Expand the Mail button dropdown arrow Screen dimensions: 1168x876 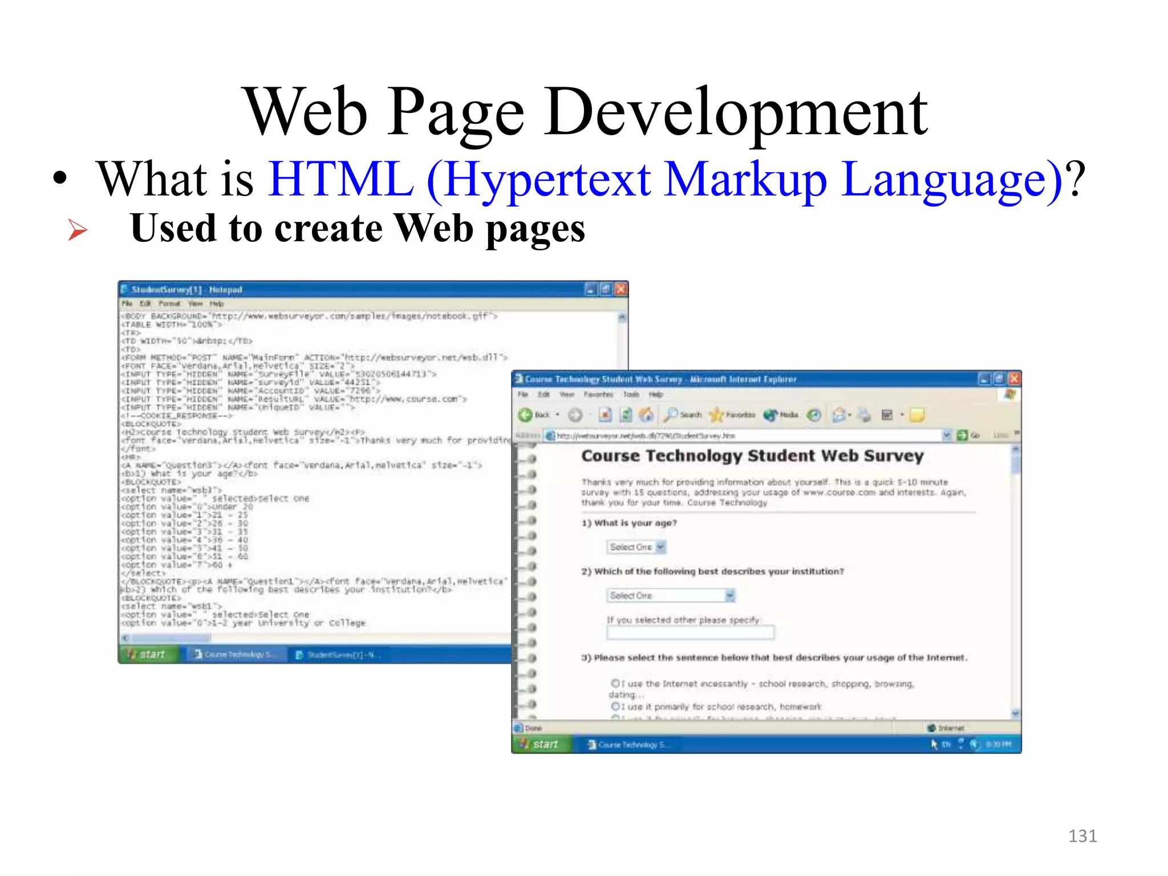(849, 415)
